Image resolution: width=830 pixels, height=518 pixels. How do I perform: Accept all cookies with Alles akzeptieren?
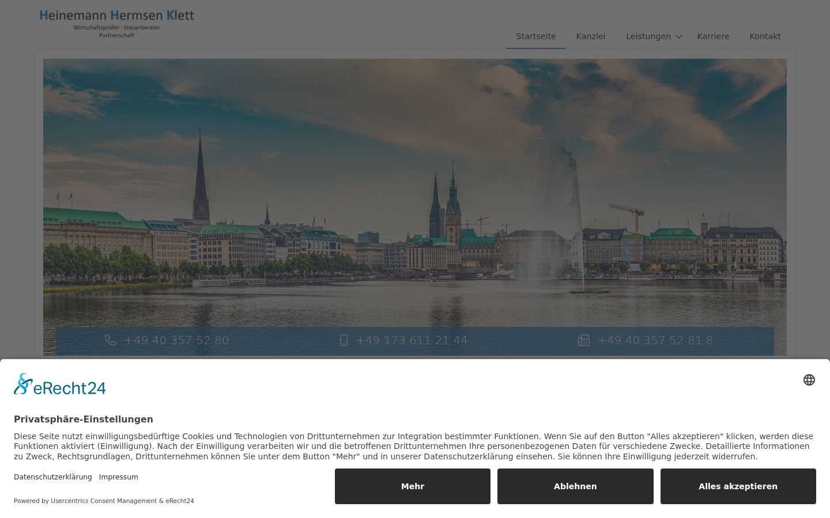click(738, 486)
